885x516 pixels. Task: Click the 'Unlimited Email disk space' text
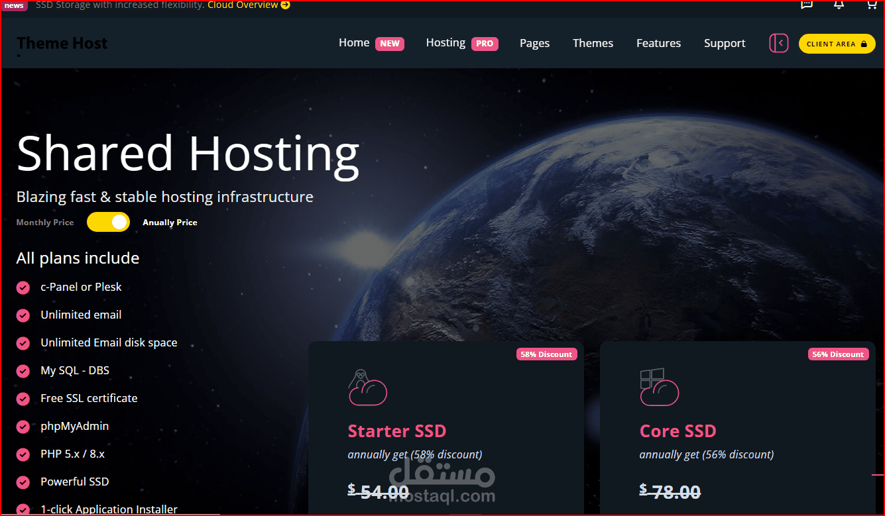109,342
